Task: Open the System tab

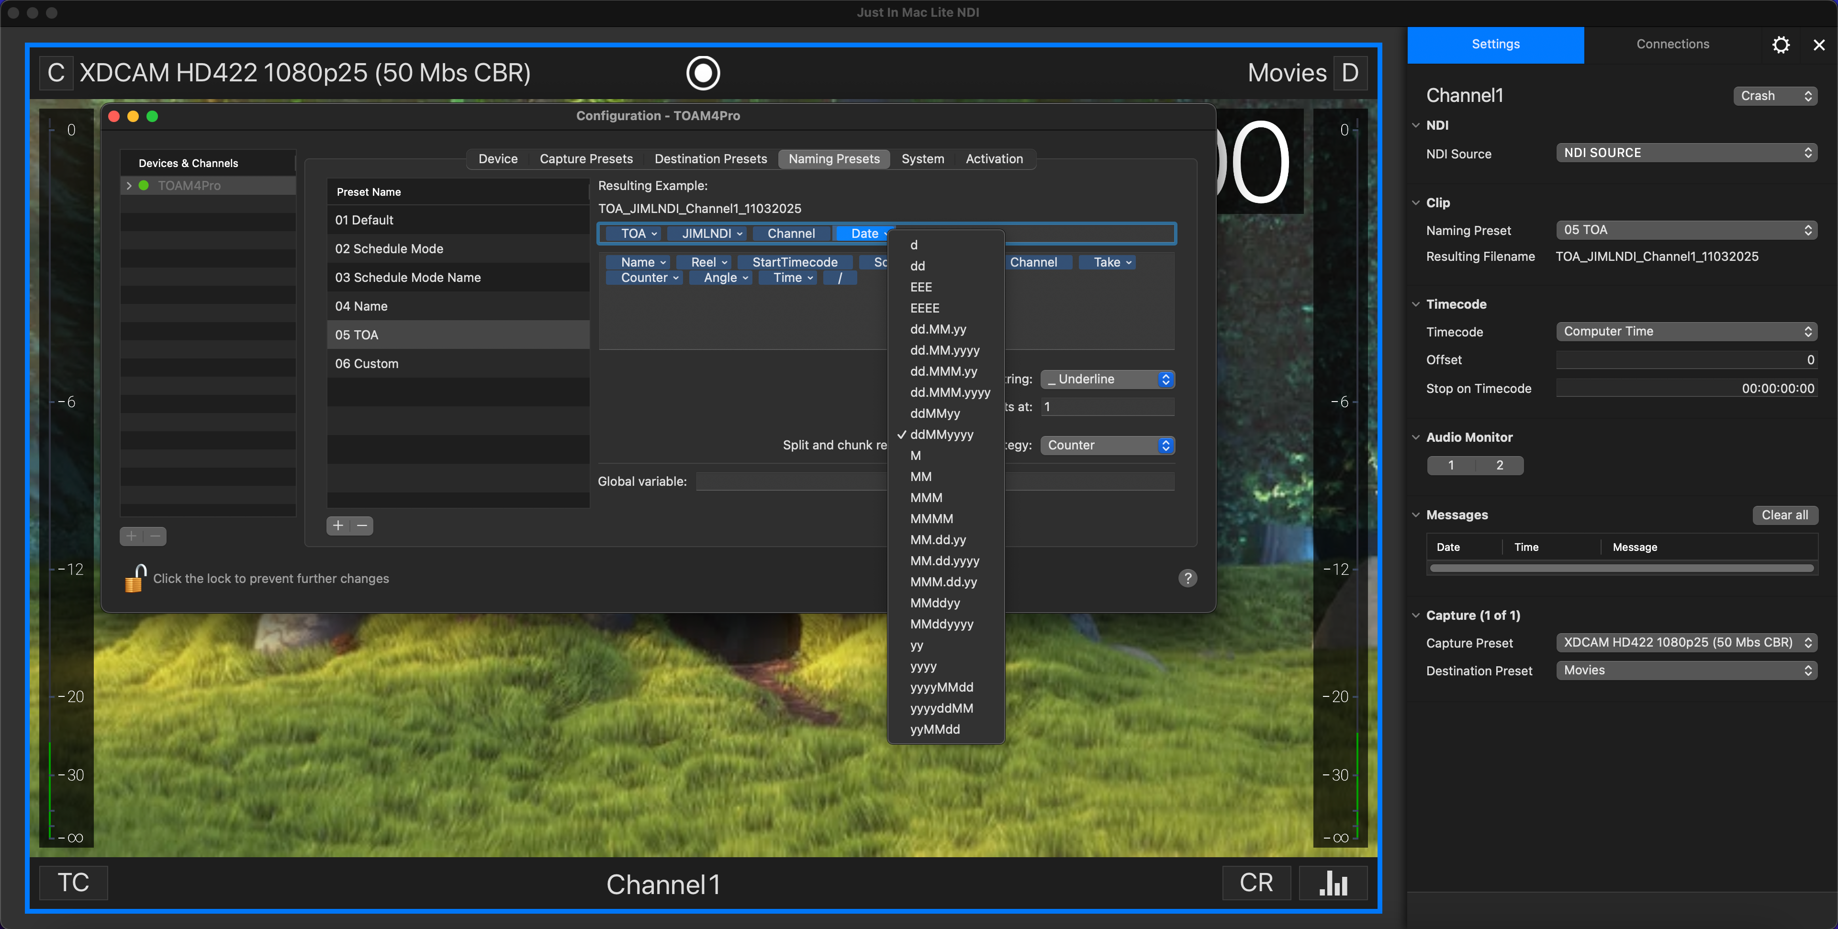Action: click(922, 159)
